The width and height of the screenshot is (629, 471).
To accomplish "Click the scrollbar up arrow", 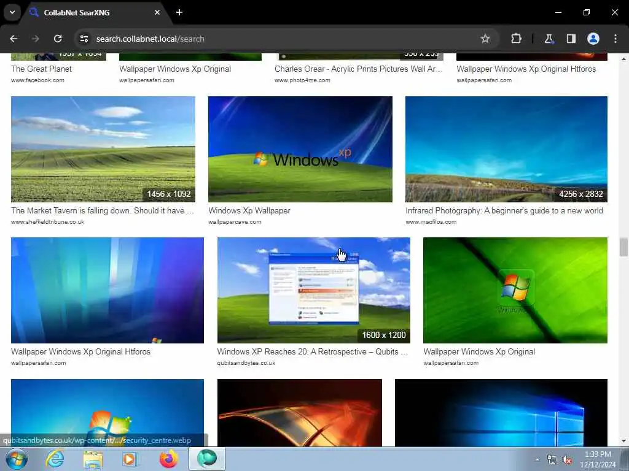I will click(623, 58).
